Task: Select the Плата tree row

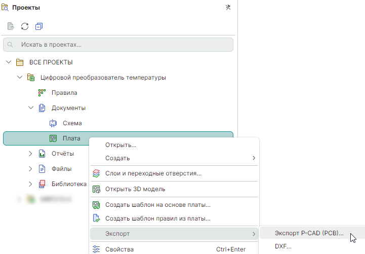Action: [118, 138]
